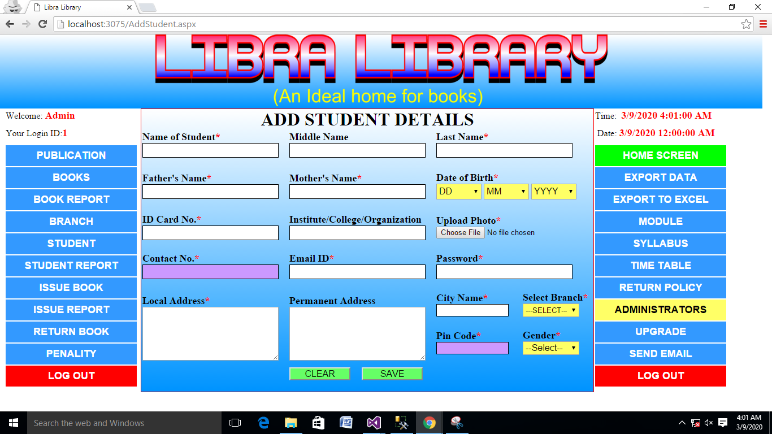Screen dimensions: 772x434
Task: Launch Visual Studio from the taskbar
Action: click(x=374, y=423)
